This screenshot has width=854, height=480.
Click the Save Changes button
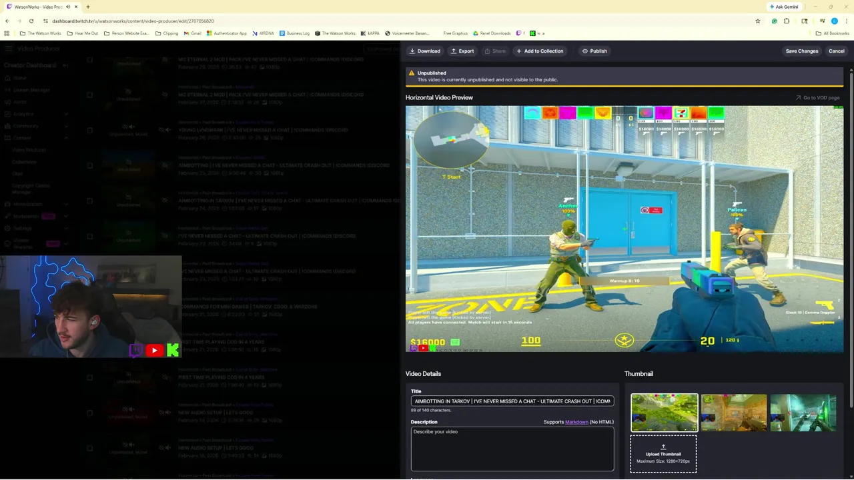802,51
